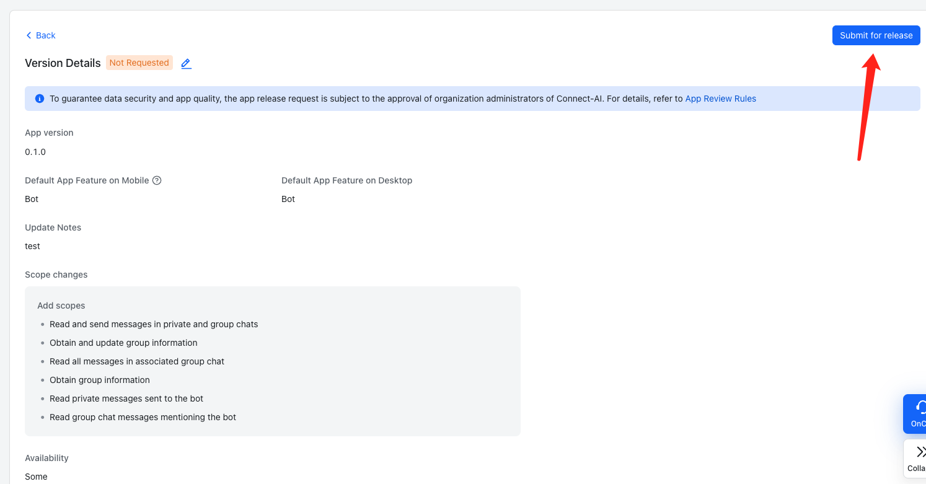Expand the Scope changes section
This screenshot has width=926, height=484.
(56, 274)
